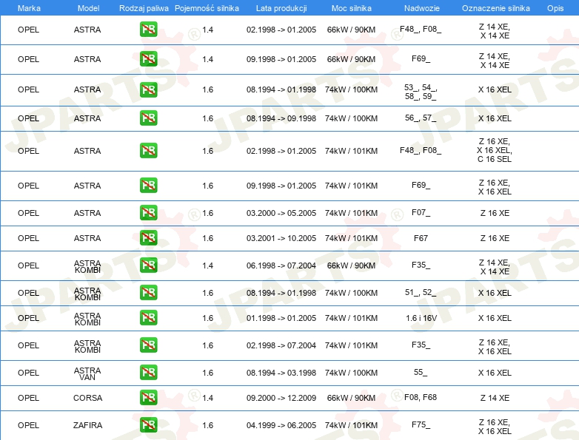Click '74kW / 100KM' in the Astra Van row

351,373
